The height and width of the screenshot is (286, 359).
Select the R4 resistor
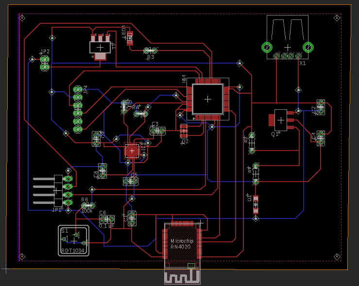pos(141,113)
